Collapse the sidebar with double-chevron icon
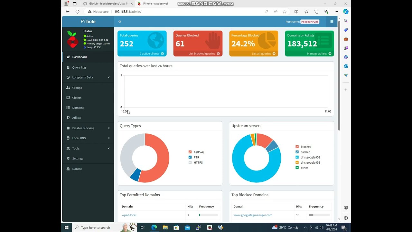Viewport: 412px width, 232px height. 120,22
